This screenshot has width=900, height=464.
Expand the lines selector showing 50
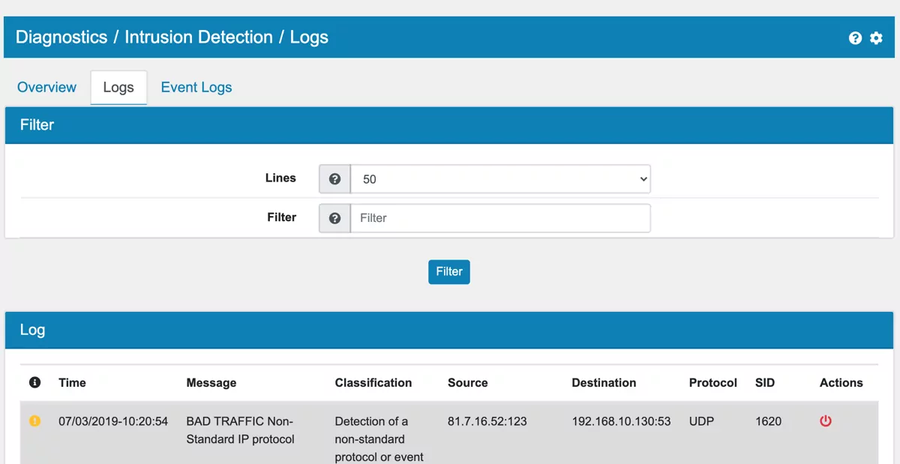pos(500,178)
